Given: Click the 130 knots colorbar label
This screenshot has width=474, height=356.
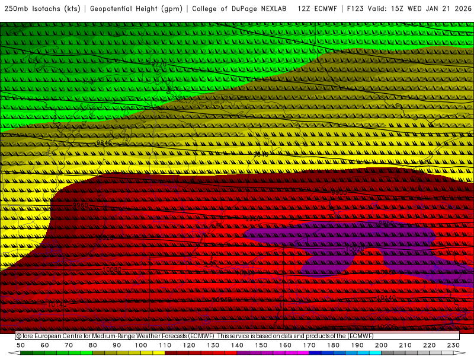Looking at the screenshot, I should (x=213, y=345).
